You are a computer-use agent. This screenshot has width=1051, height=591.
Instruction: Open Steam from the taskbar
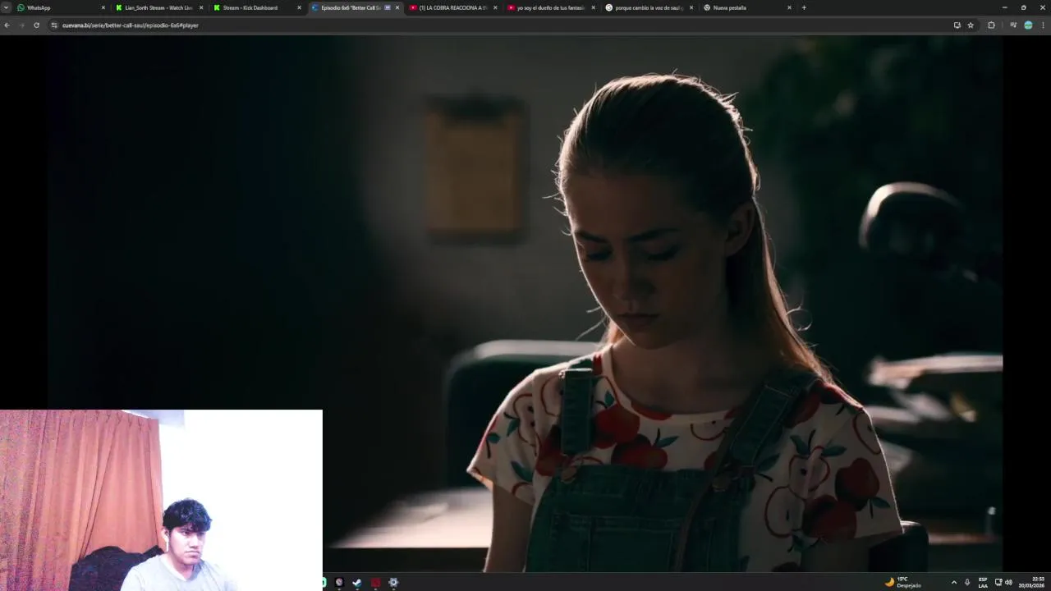pos(357,583)
